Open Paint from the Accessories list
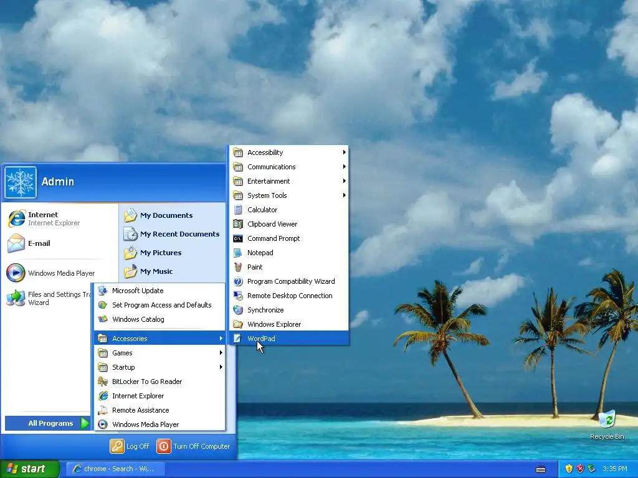 point(289,266)
